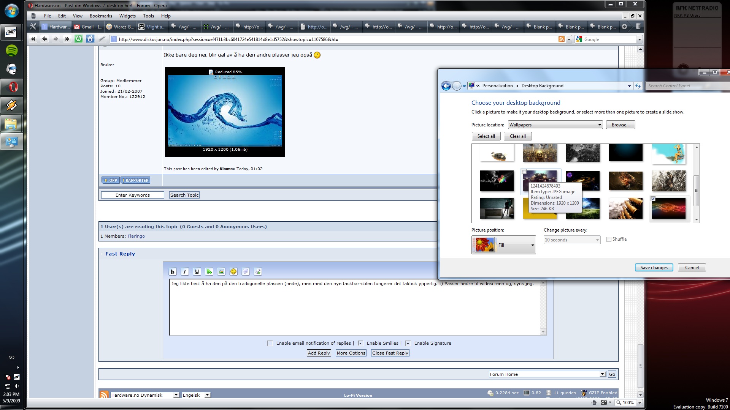
Task: Uncheck the red waves wallpaper checkbox
Action: 653,199
